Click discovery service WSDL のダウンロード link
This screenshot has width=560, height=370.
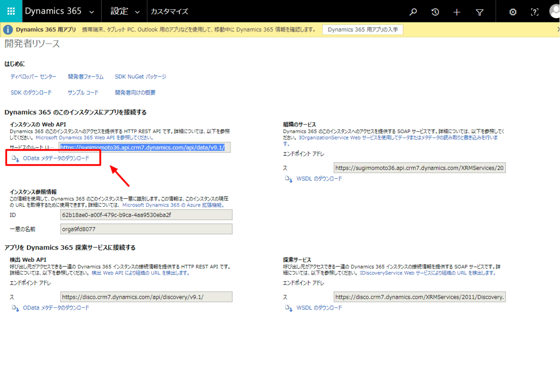pyautogui.click(x=319, y=308)
